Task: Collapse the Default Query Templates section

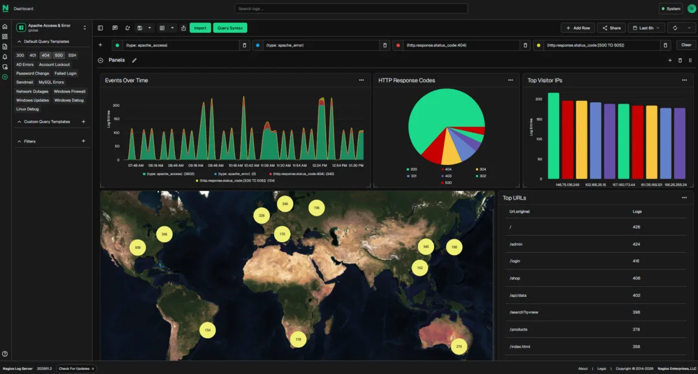Action: tap(18, 41)
